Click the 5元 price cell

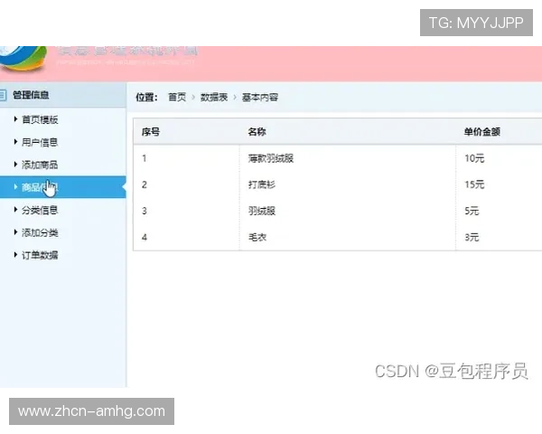tap(472, 211)
